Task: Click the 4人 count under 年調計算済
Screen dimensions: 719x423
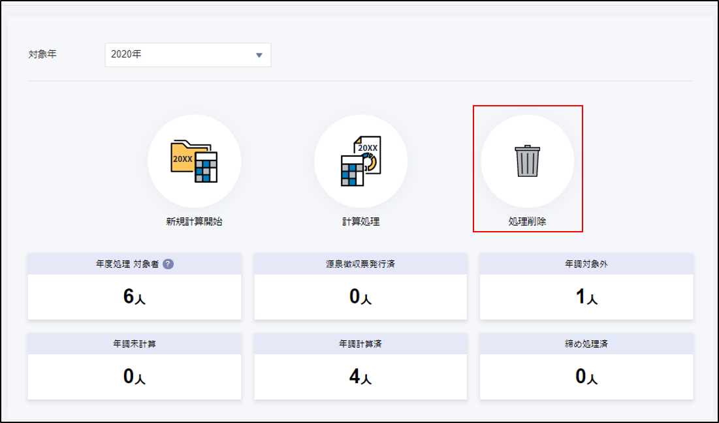Action: point(360,377)
